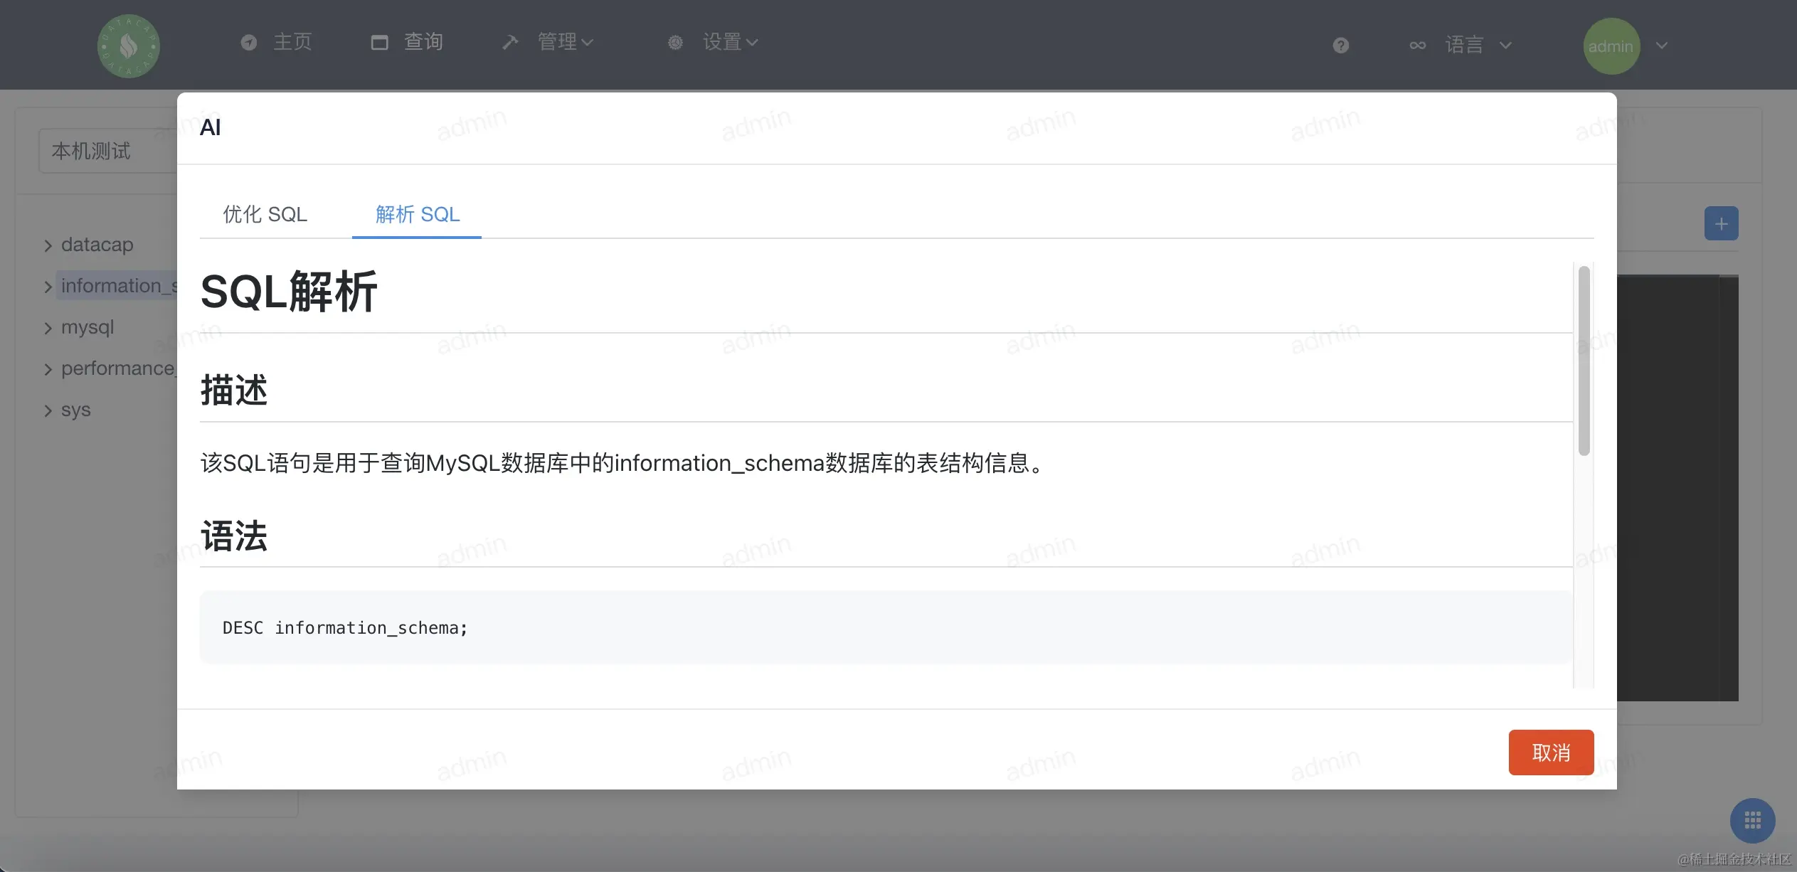
Task: Expand the sys database chevron
Action: click(48, 411)
